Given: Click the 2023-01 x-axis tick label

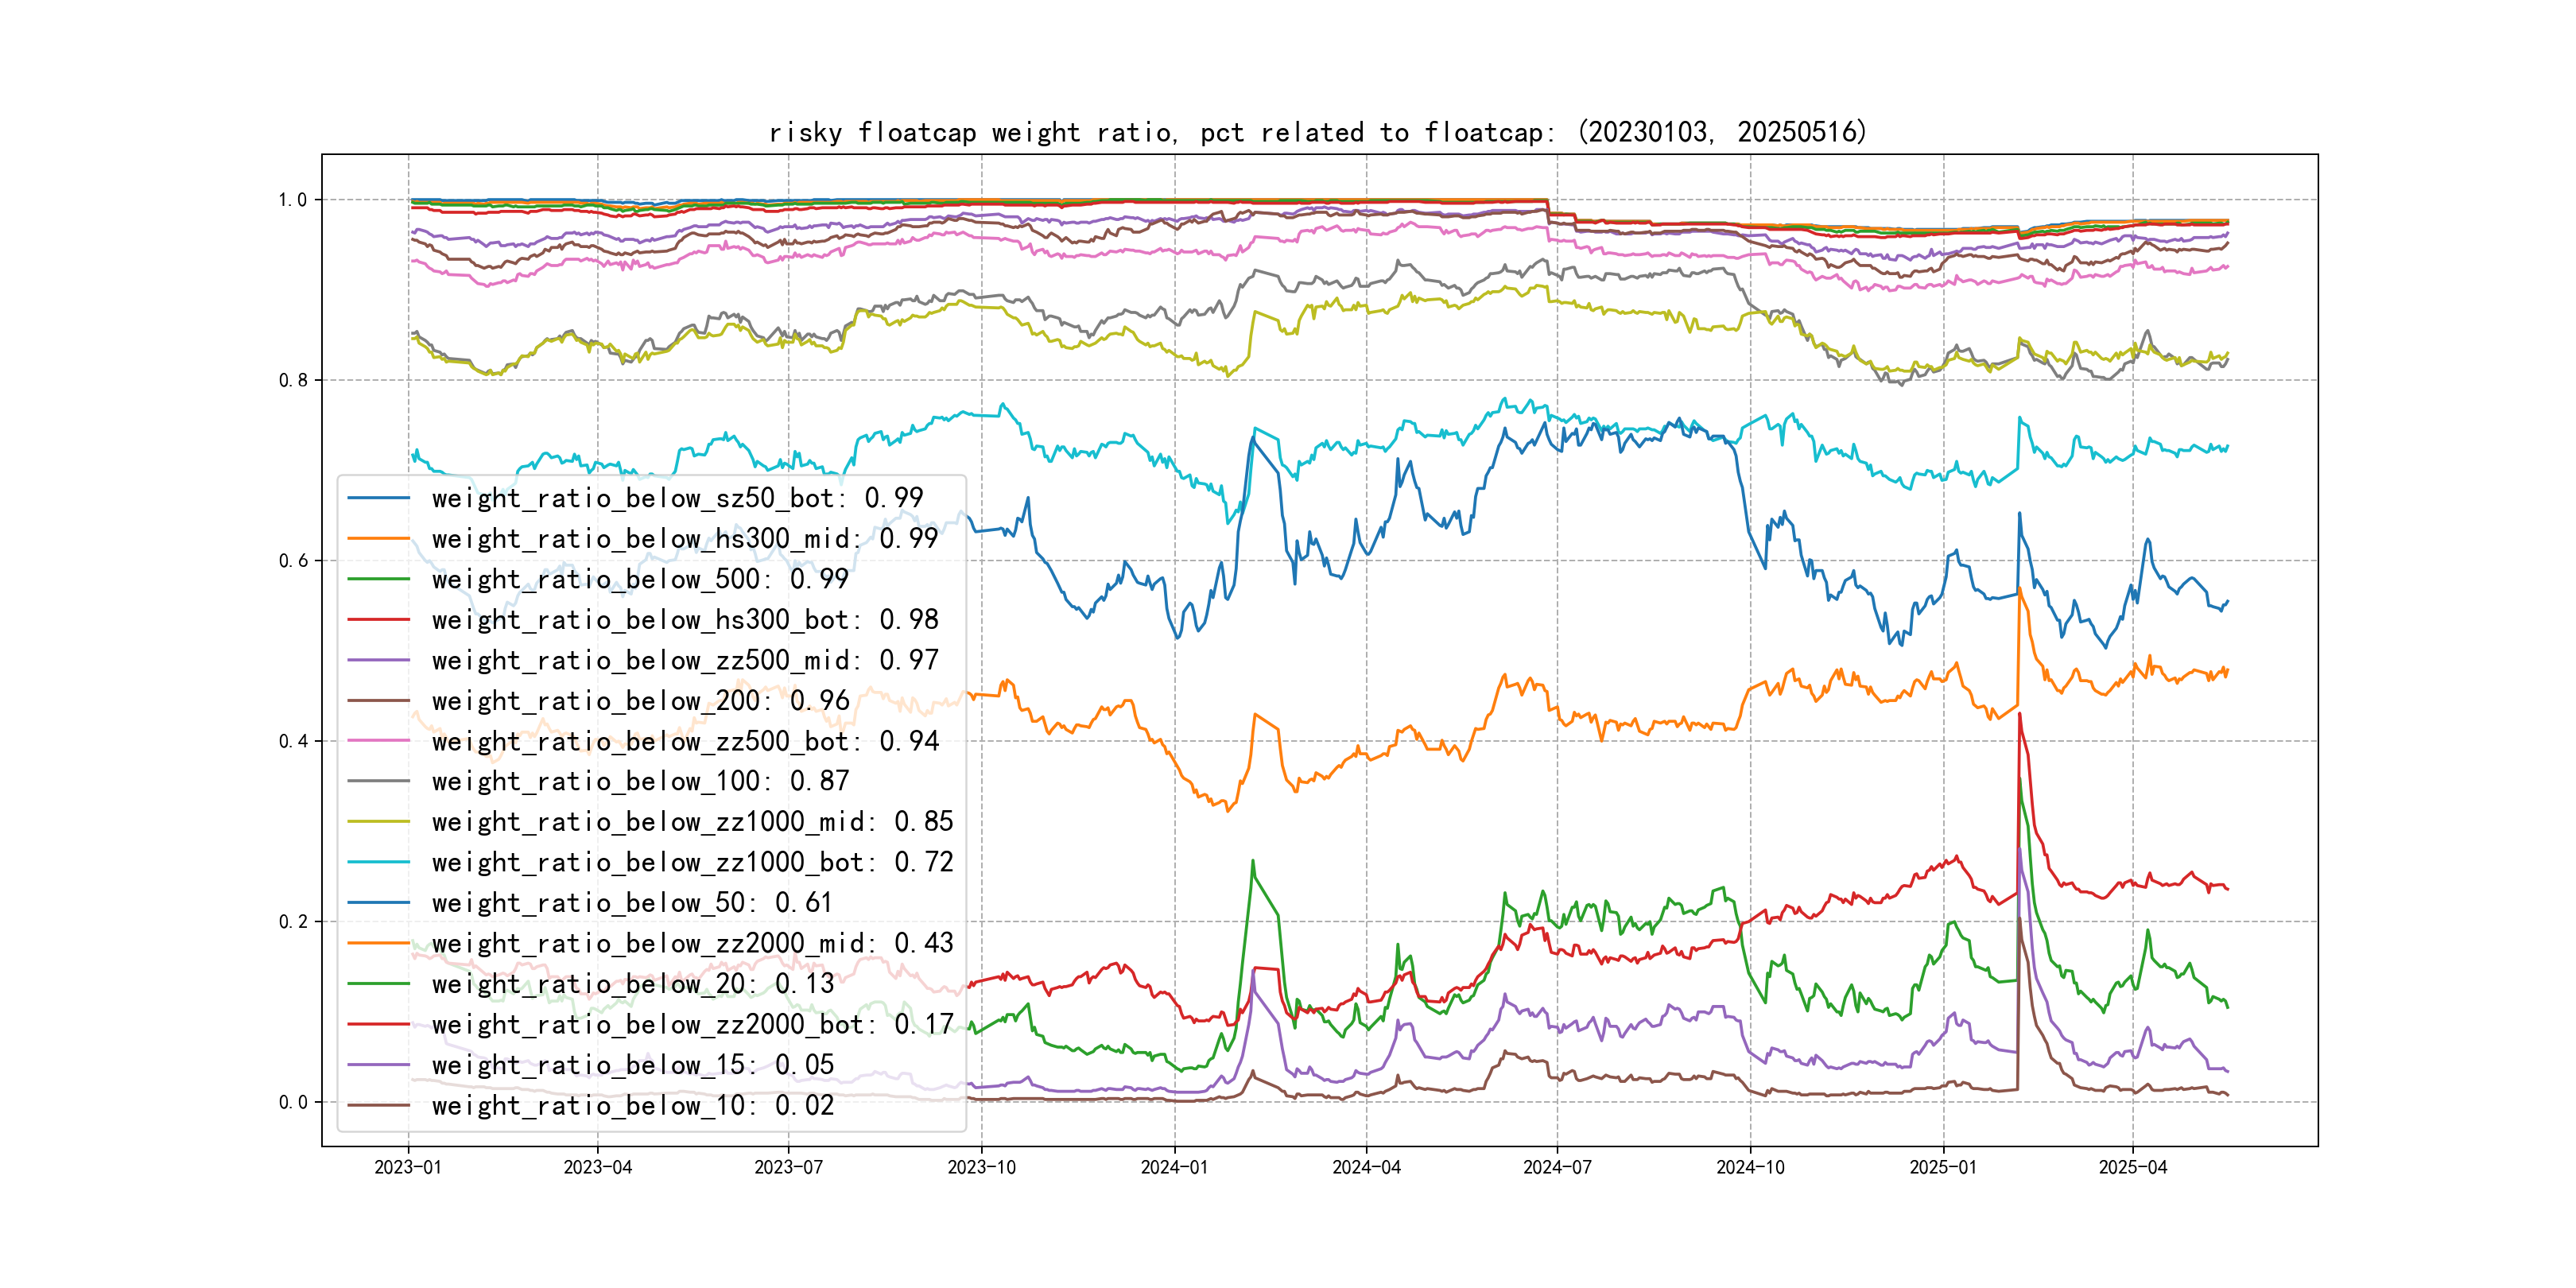Looking at the screenshot, I should (x=407, y=1167).
